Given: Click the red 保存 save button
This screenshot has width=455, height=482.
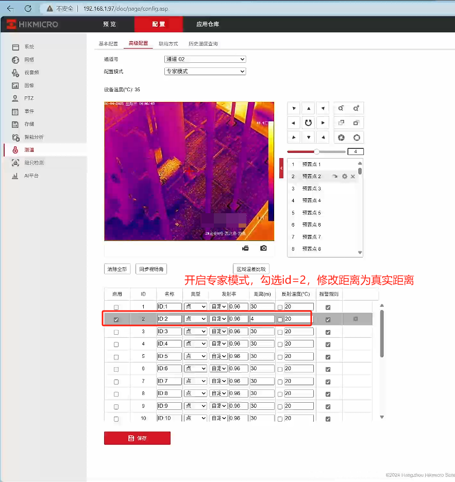Looking at the screenshot, I should pos(137,438).
